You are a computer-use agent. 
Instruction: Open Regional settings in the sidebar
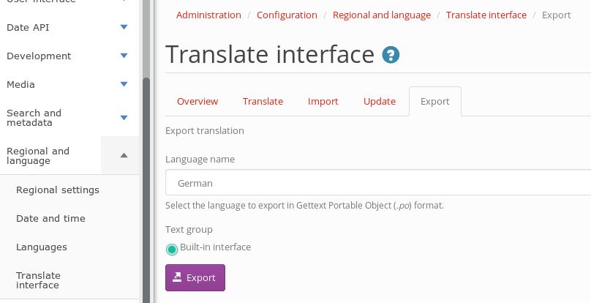(x=58, y=190)
